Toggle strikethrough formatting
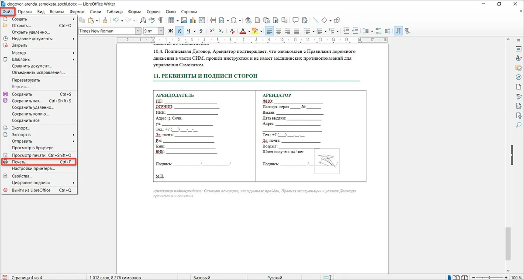Screen dimensions: 524x280 click(x=200, y=31)
